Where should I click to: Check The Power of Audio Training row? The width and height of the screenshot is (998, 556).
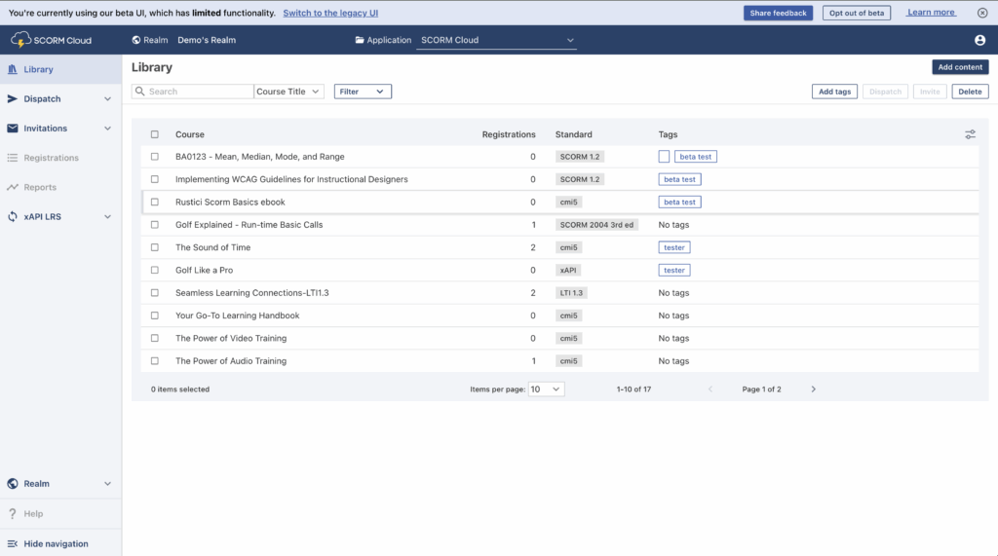(x=155, y=360)
